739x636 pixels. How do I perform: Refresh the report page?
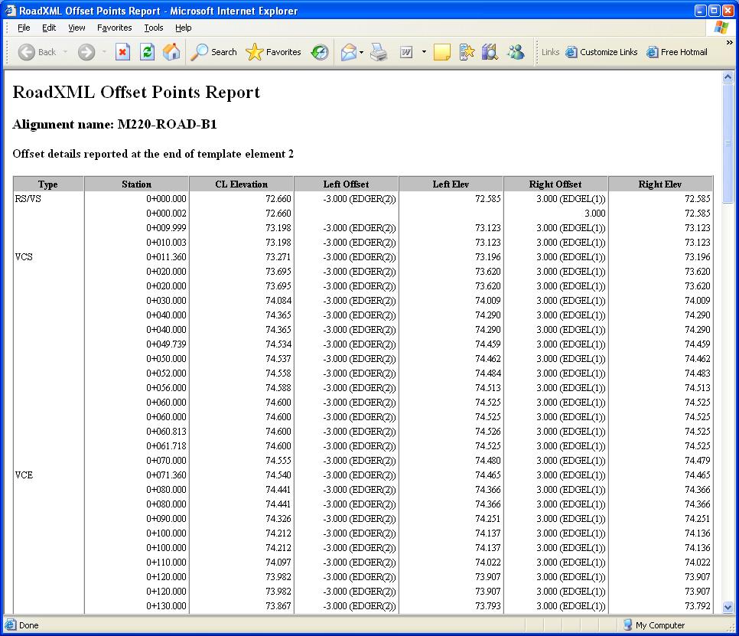coord(148,52)
